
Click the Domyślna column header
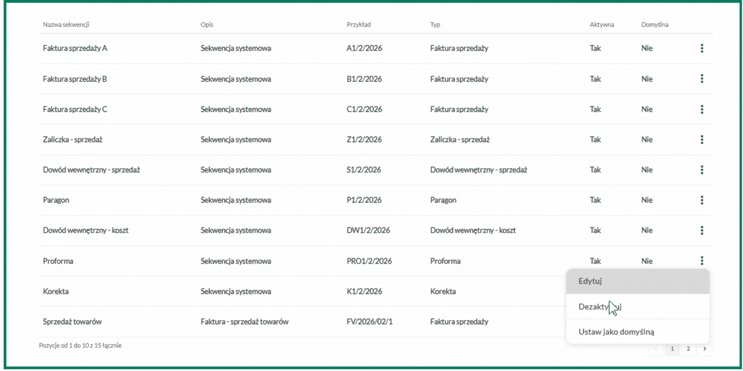655,24
